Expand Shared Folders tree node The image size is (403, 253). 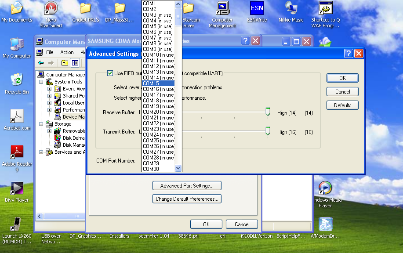[49, 96]
